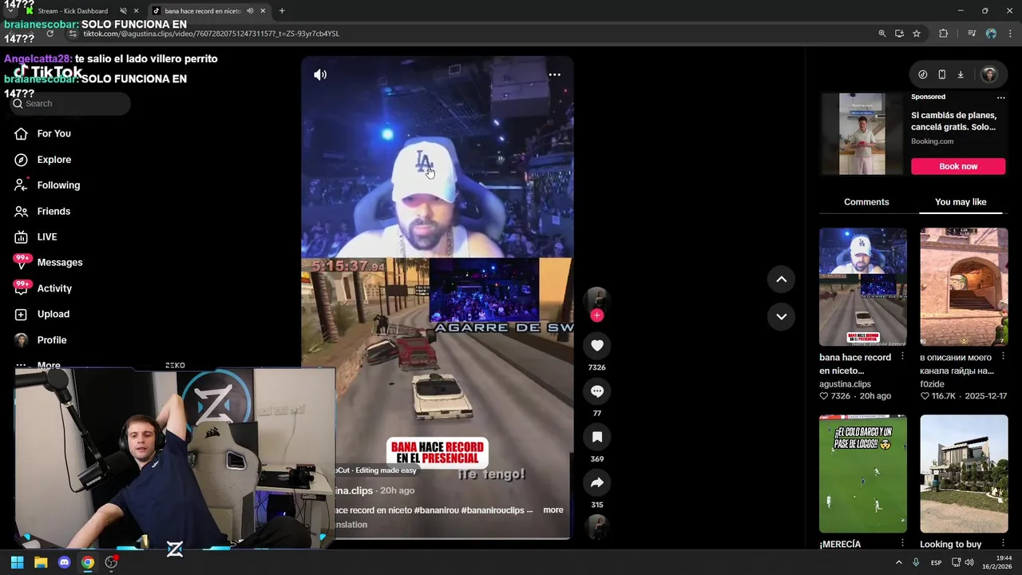Open f0zide recommended video thumbnail
The height and width of the screenshot is (575, 1022).
(x=964, y=287)
